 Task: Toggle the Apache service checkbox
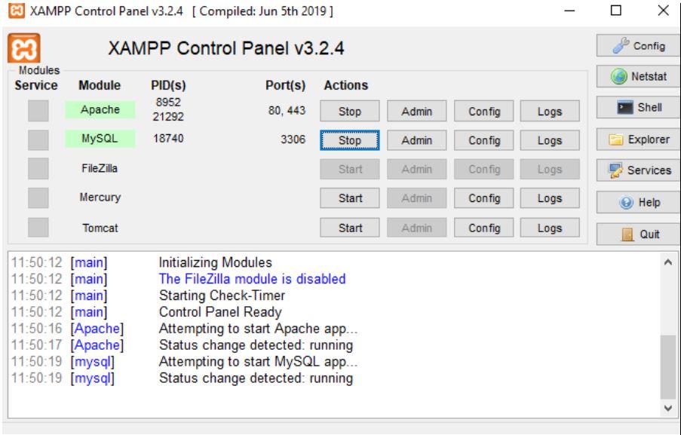click(38, 111)
